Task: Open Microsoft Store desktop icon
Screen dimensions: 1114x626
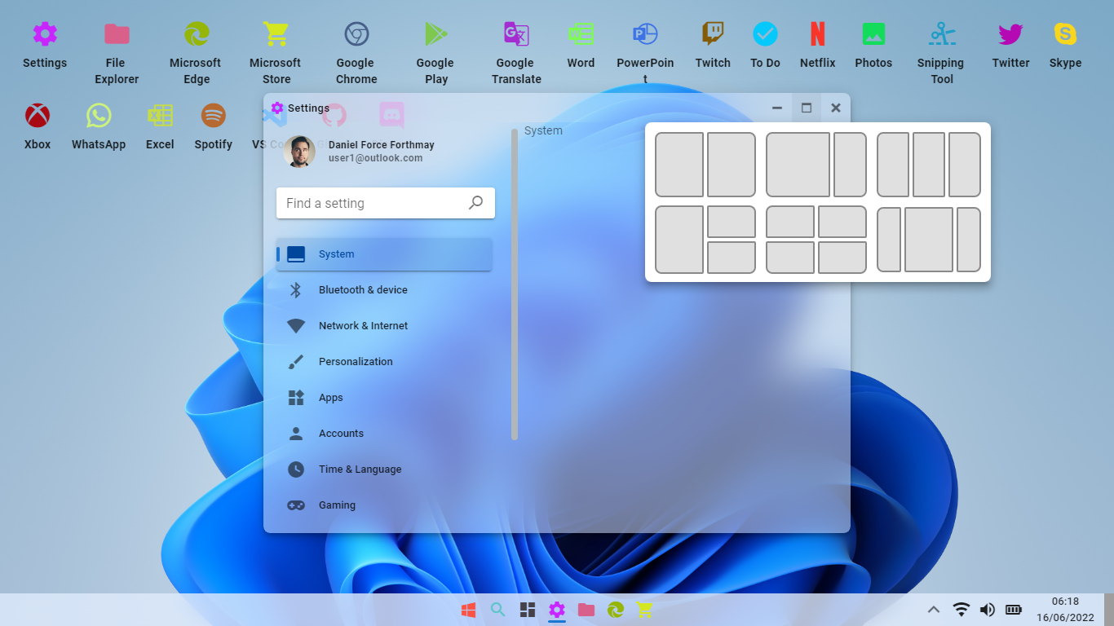Action: coord(276,54)
